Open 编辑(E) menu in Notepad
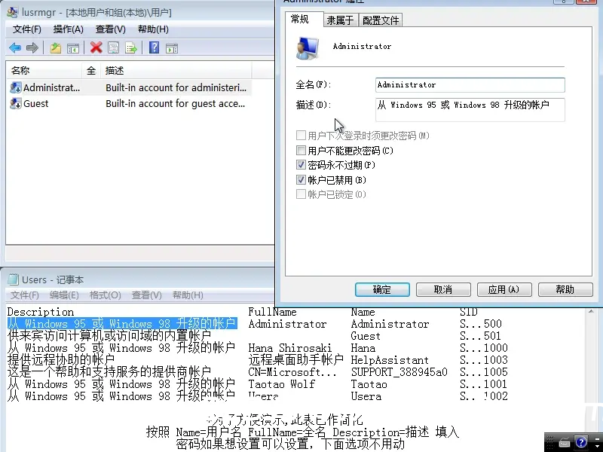Image resolution: width=603 pixels, height=452 pixels. 64,295
